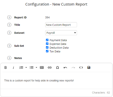Click the info icon beside Dataset
113x97 pixels.
(x=9, y=33)
